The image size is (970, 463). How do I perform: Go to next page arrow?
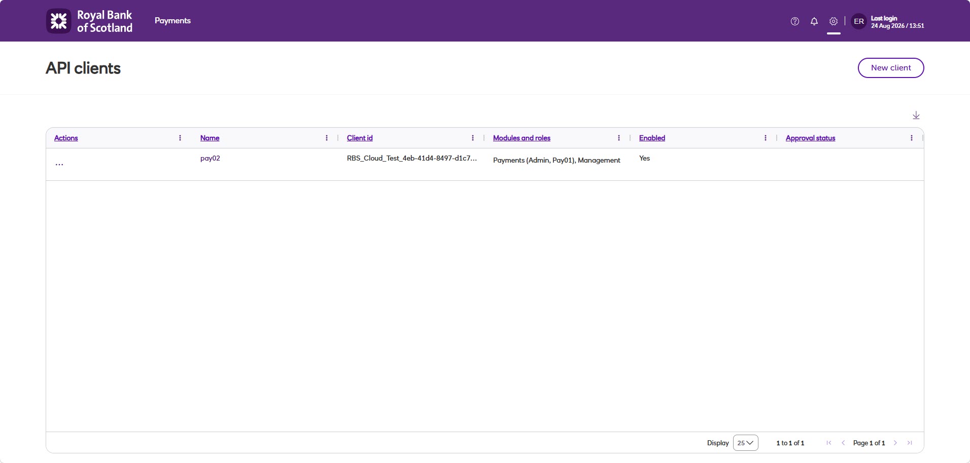pos(895,443)
